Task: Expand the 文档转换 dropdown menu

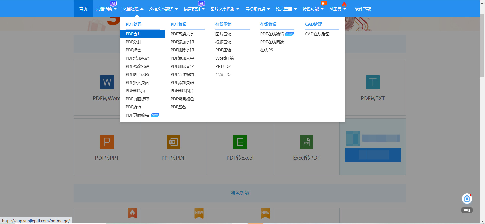Action: (x=106, y=9)
